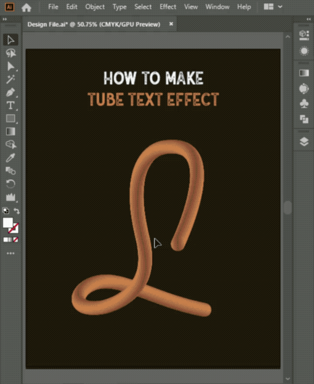Select the Selection tool arrow
314x384 pixels.
[10, 40]
